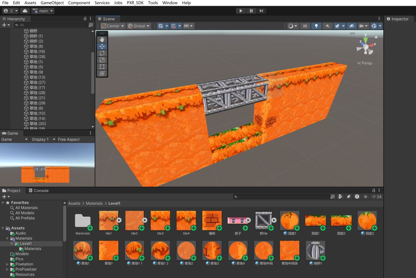Toggle 2D view mode in Scene
This screenshot has height=278, width=416.
[x=305, y=26]
